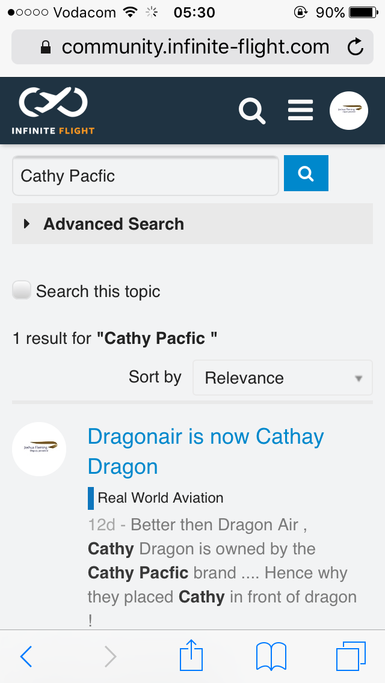Image resolution: width=385 pixels, height=683 pixels.
Task: Open the Real World Aviation category
Action: point(160,498)
